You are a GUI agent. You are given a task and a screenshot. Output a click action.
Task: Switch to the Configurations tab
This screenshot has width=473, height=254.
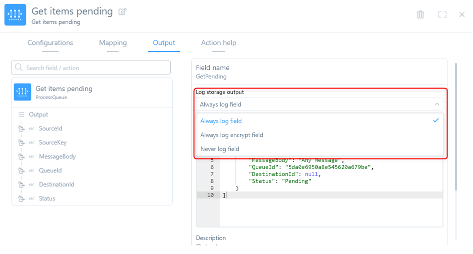50,43
